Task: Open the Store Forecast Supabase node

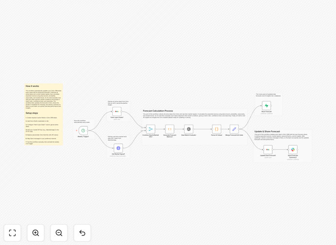Action: [x=267, y=106]
